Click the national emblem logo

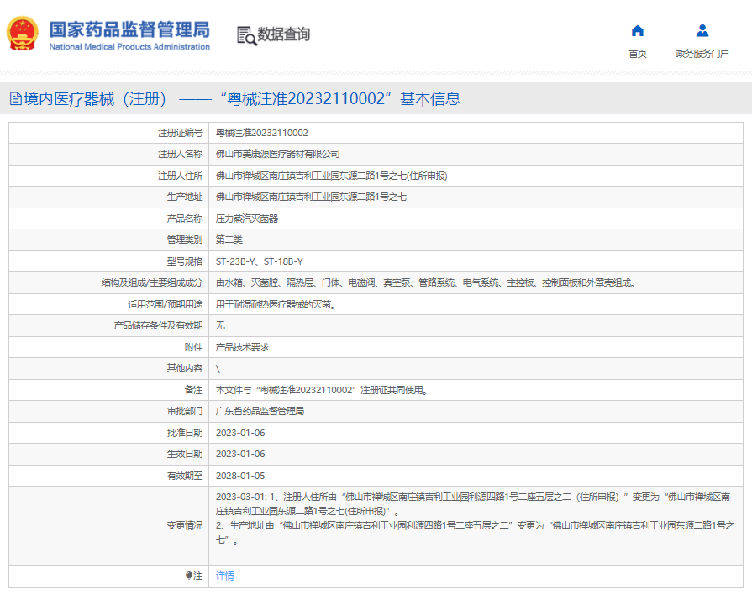point(22,34)
